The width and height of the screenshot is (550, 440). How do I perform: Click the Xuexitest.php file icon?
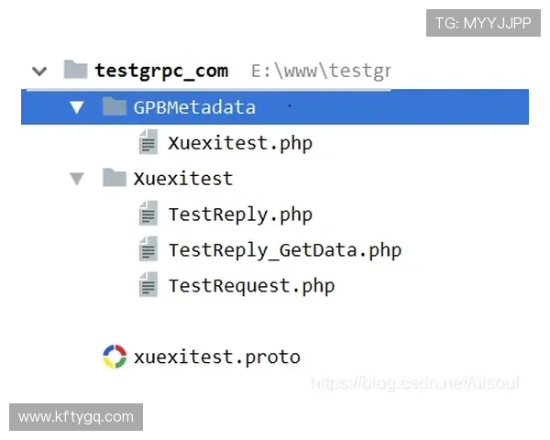(x=148, y=143)
